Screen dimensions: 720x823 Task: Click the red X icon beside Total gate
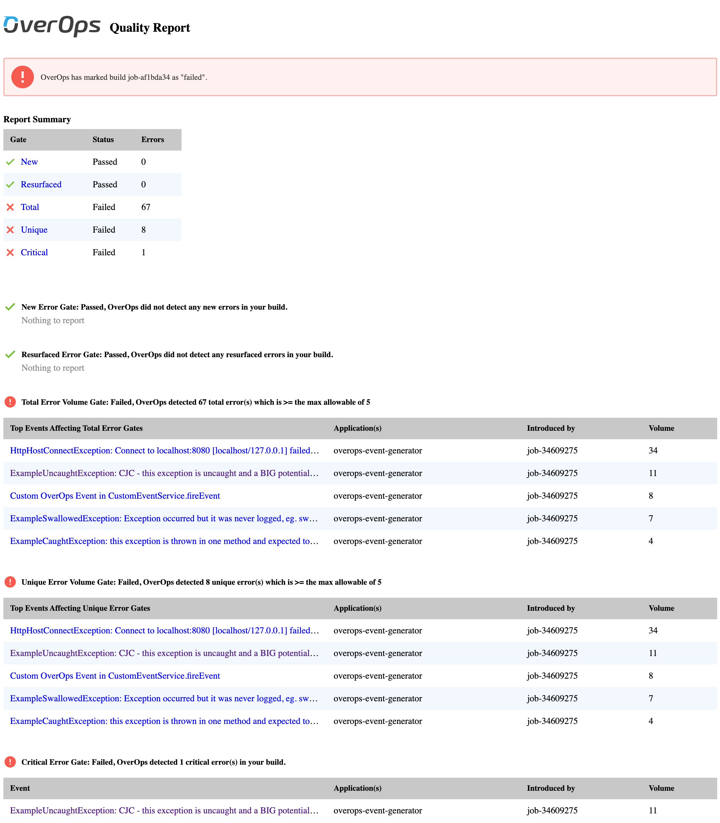tap(10, 207)
